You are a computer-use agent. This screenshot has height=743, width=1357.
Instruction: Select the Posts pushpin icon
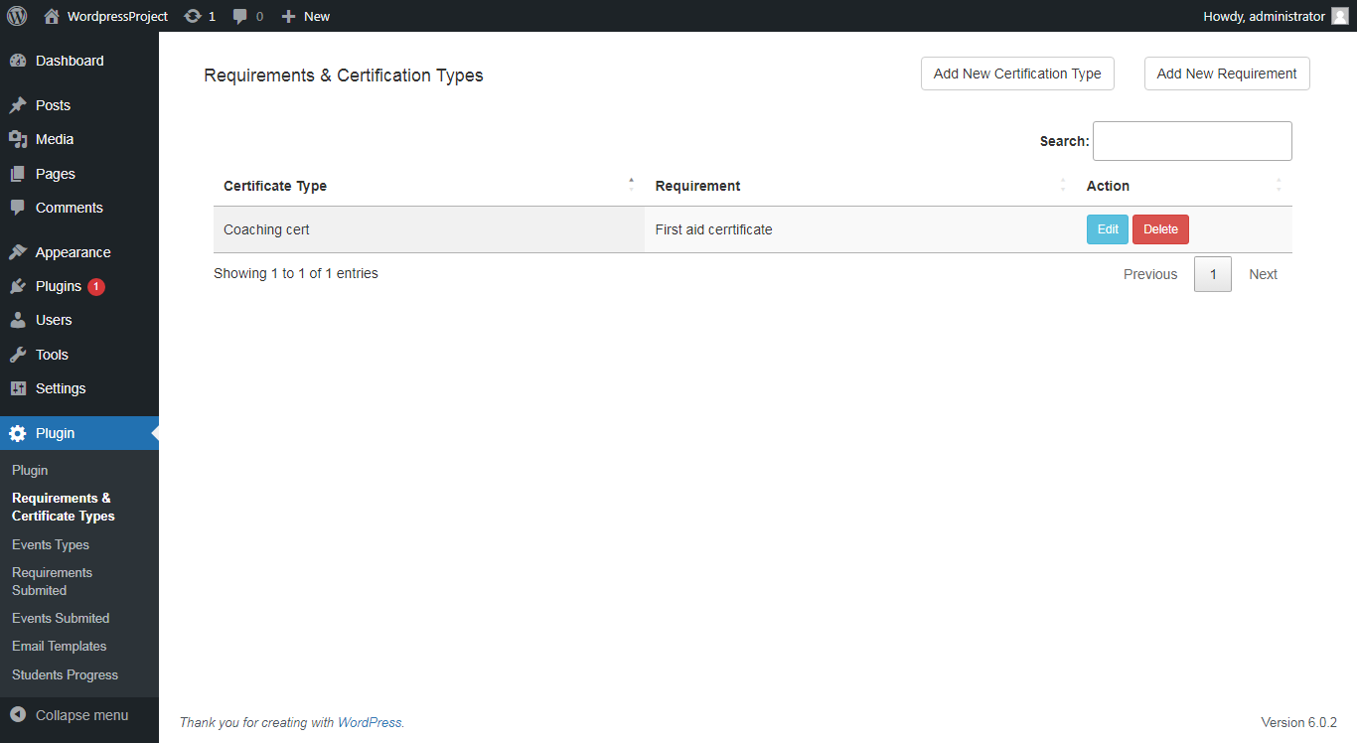pos(18,104)
